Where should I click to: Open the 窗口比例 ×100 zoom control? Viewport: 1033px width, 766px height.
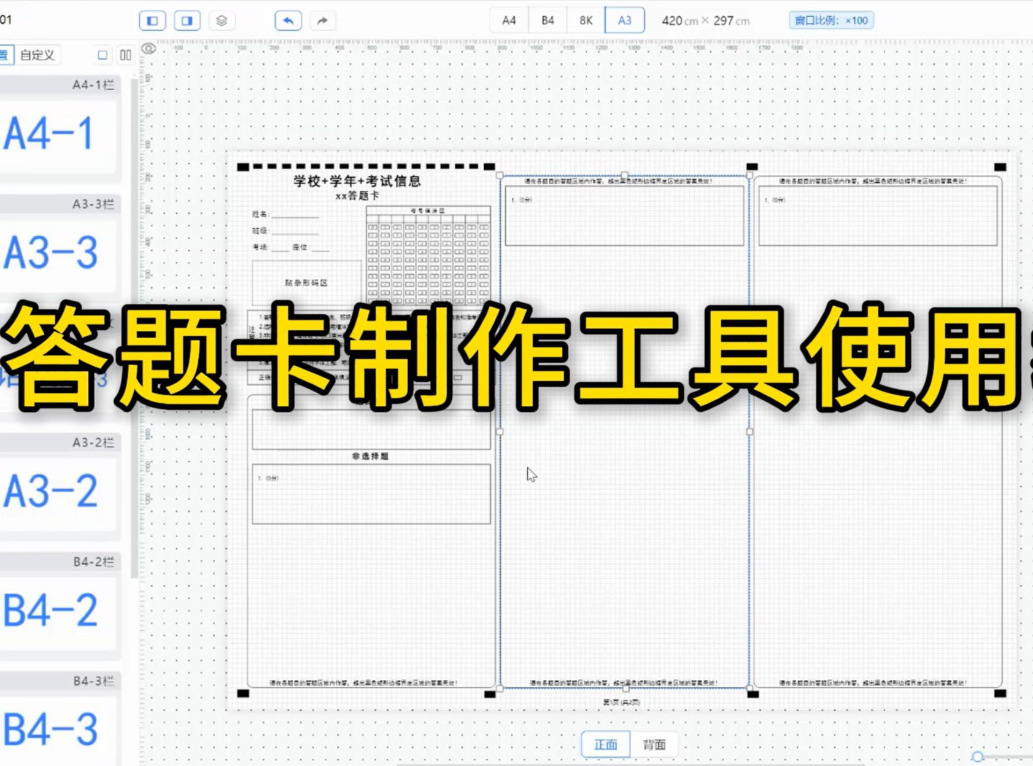832,20
